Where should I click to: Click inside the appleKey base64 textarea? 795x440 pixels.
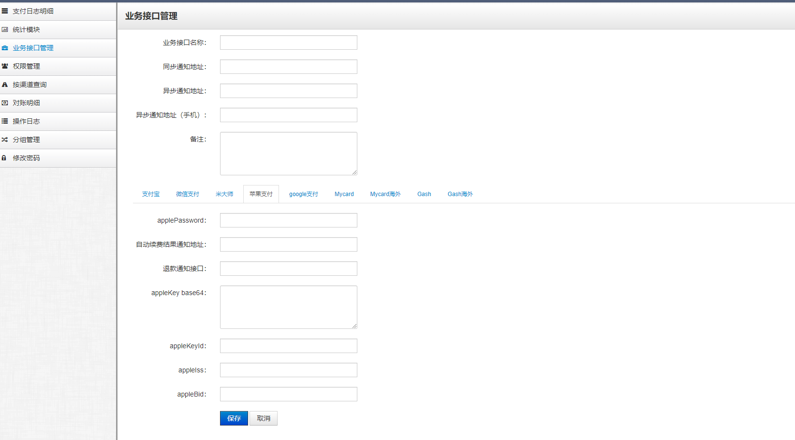pos(289,307)
